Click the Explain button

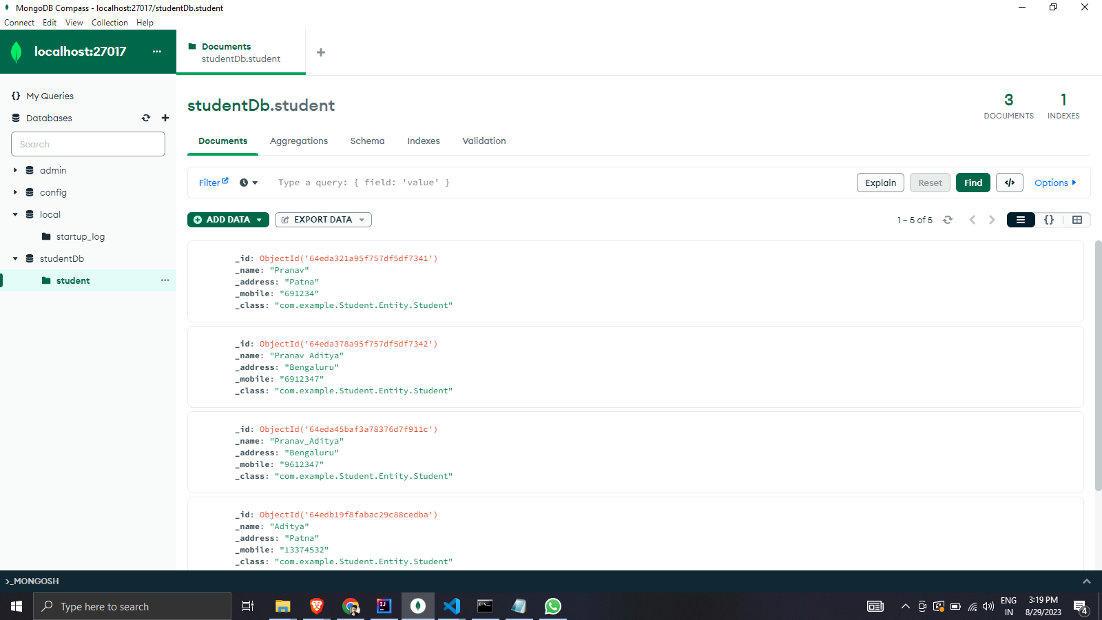880,183
